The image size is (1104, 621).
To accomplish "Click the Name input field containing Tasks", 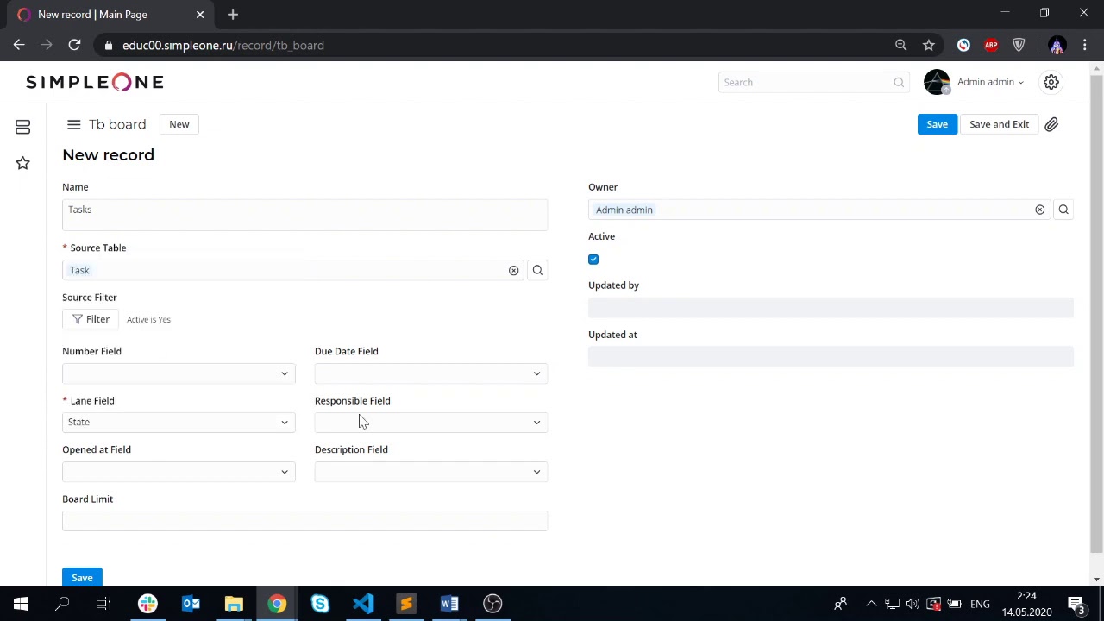I will [304, 215].
